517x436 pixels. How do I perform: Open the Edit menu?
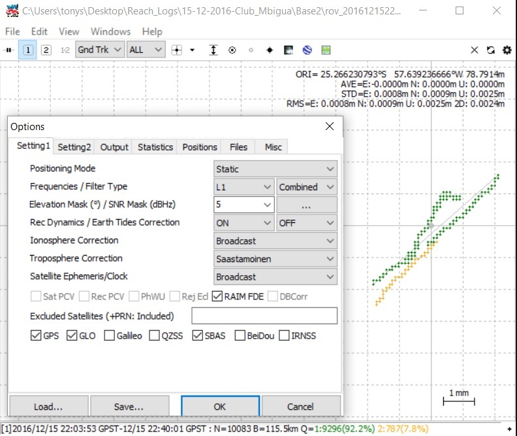(39, 31)
